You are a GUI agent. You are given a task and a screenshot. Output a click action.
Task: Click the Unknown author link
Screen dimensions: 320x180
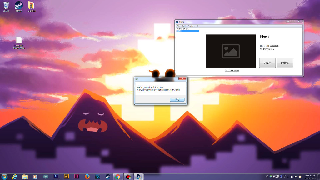(x=274, y=46)
